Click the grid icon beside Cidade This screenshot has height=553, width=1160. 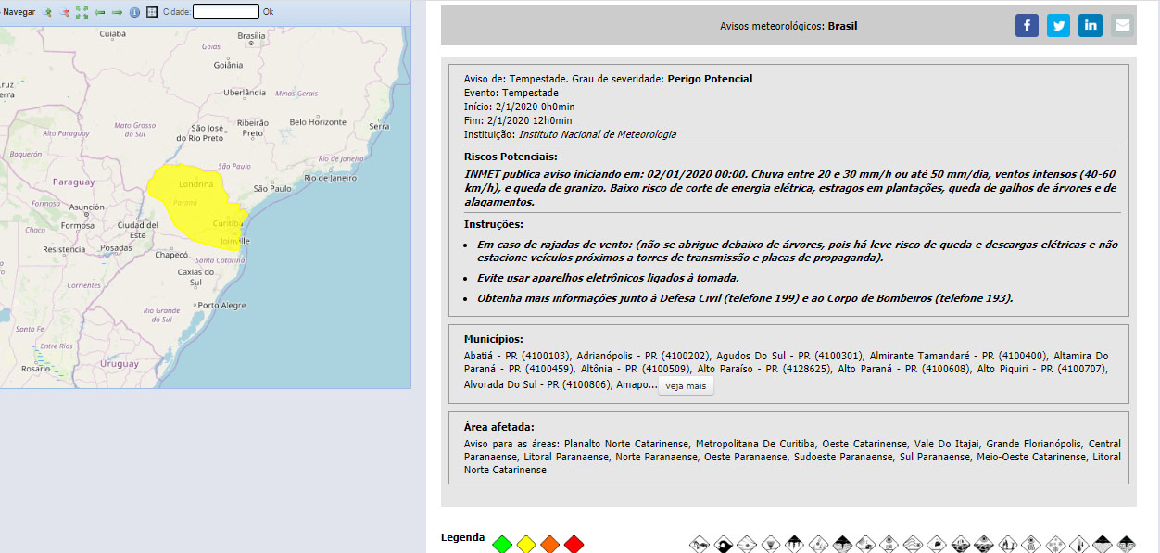(x=152, y=12)
